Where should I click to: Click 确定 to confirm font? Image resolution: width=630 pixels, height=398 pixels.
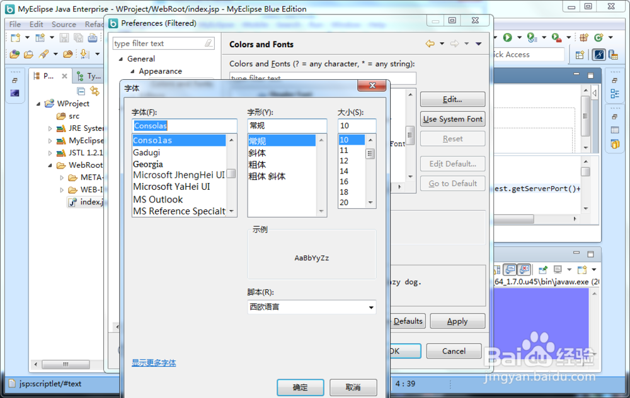[x=300, y=387]
